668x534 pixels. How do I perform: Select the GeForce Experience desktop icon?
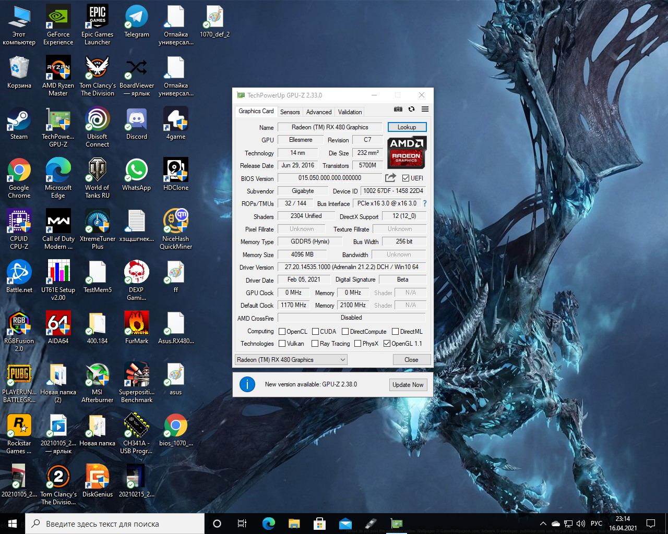[58, 26]
